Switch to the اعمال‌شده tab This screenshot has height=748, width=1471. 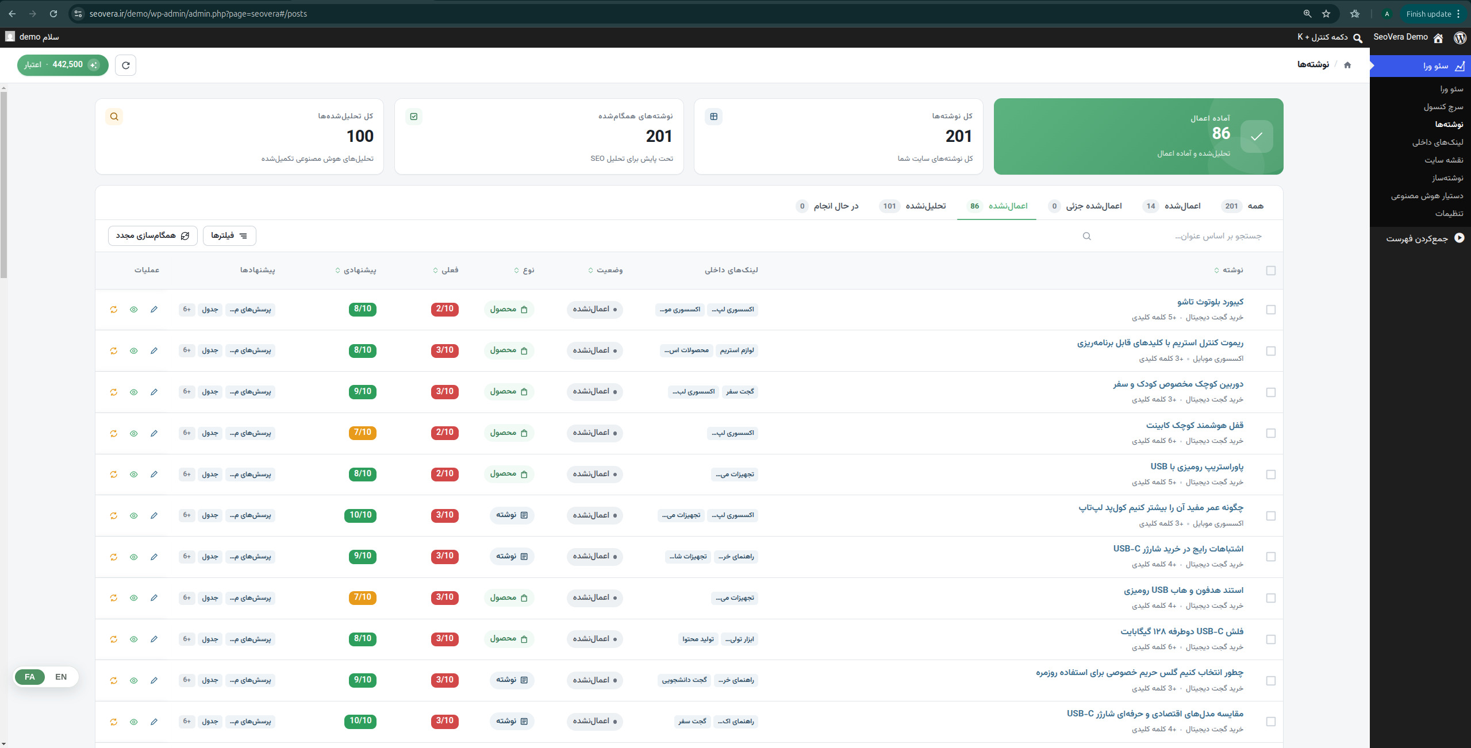[1172, 206]
